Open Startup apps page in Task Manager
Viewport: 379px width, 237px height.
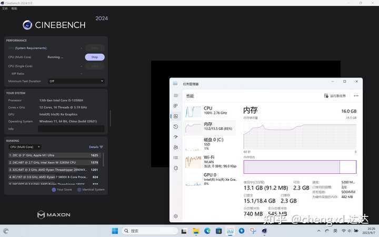click(176, 137)
